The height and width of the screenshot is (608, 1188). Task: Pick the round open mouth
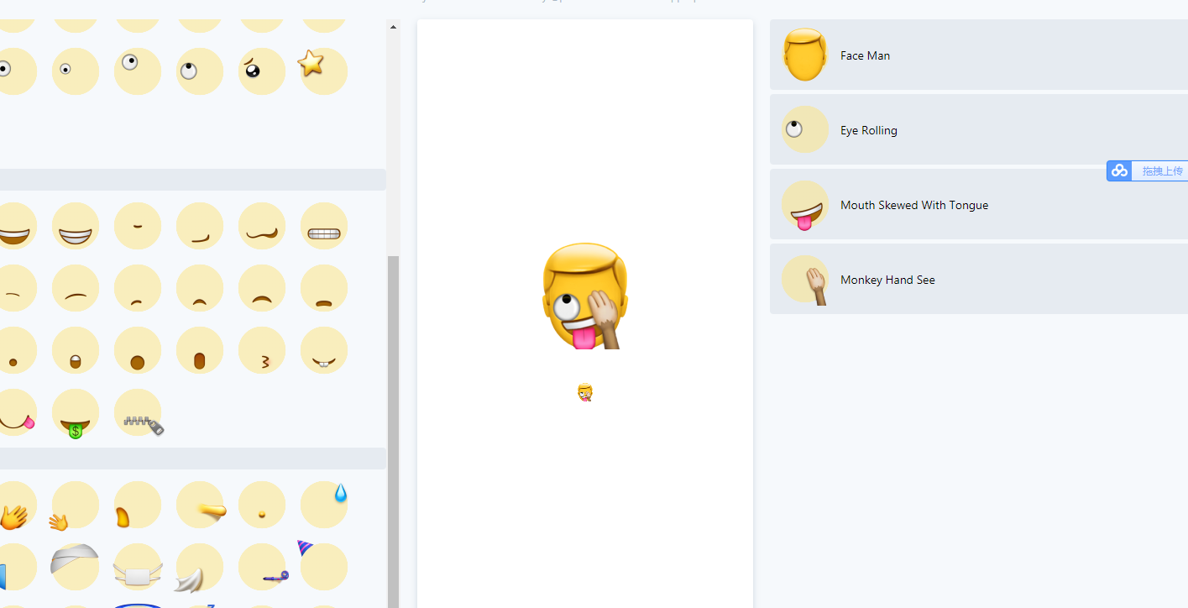click(138, 350)
